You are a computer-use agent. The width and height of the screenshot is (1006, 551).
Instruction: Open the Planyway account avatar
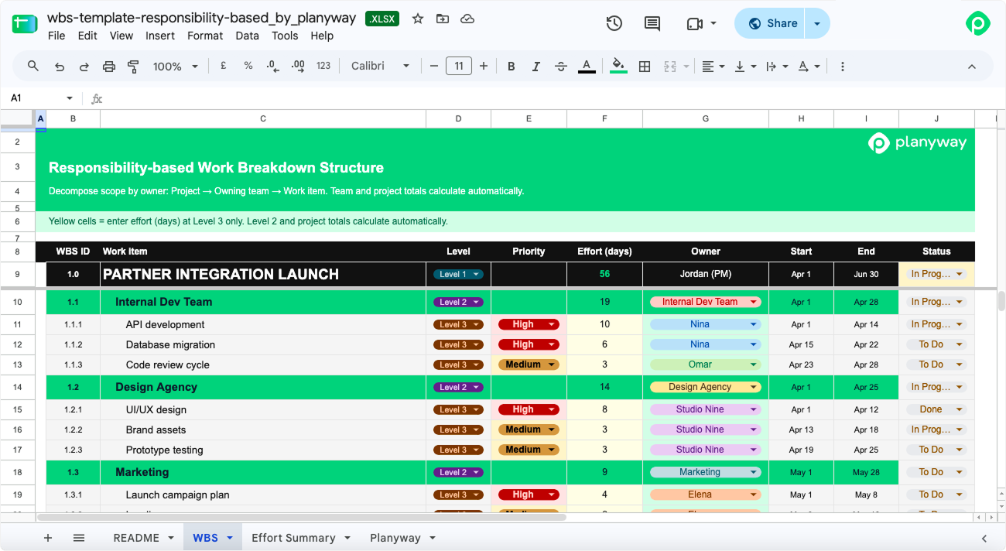978,23
